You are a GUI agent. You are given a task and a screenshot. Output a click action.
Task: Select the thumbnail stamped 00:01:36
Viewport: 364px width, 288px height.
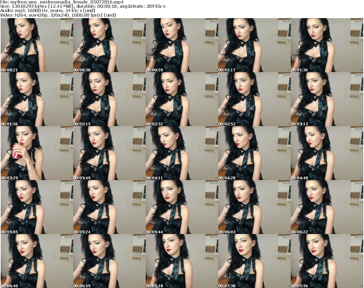(327, 45)
